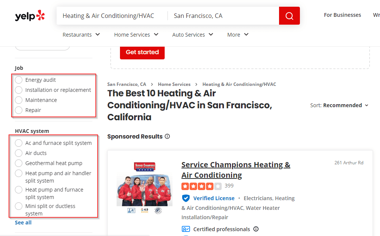The image size is (380, 236).
Task: Expand the Home Services menu
Action: [x=136, y=35]
